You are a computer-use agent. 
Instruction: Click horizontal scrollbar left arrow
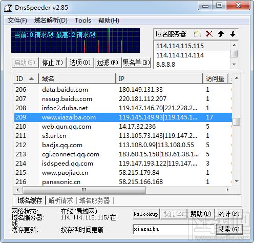click(17, 190)
